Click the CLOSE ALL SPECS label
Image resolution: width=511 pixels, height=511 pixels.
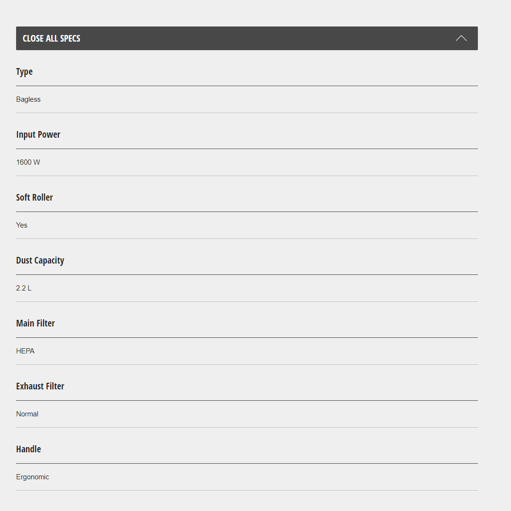pyautogui.click(x=52, y=38)
